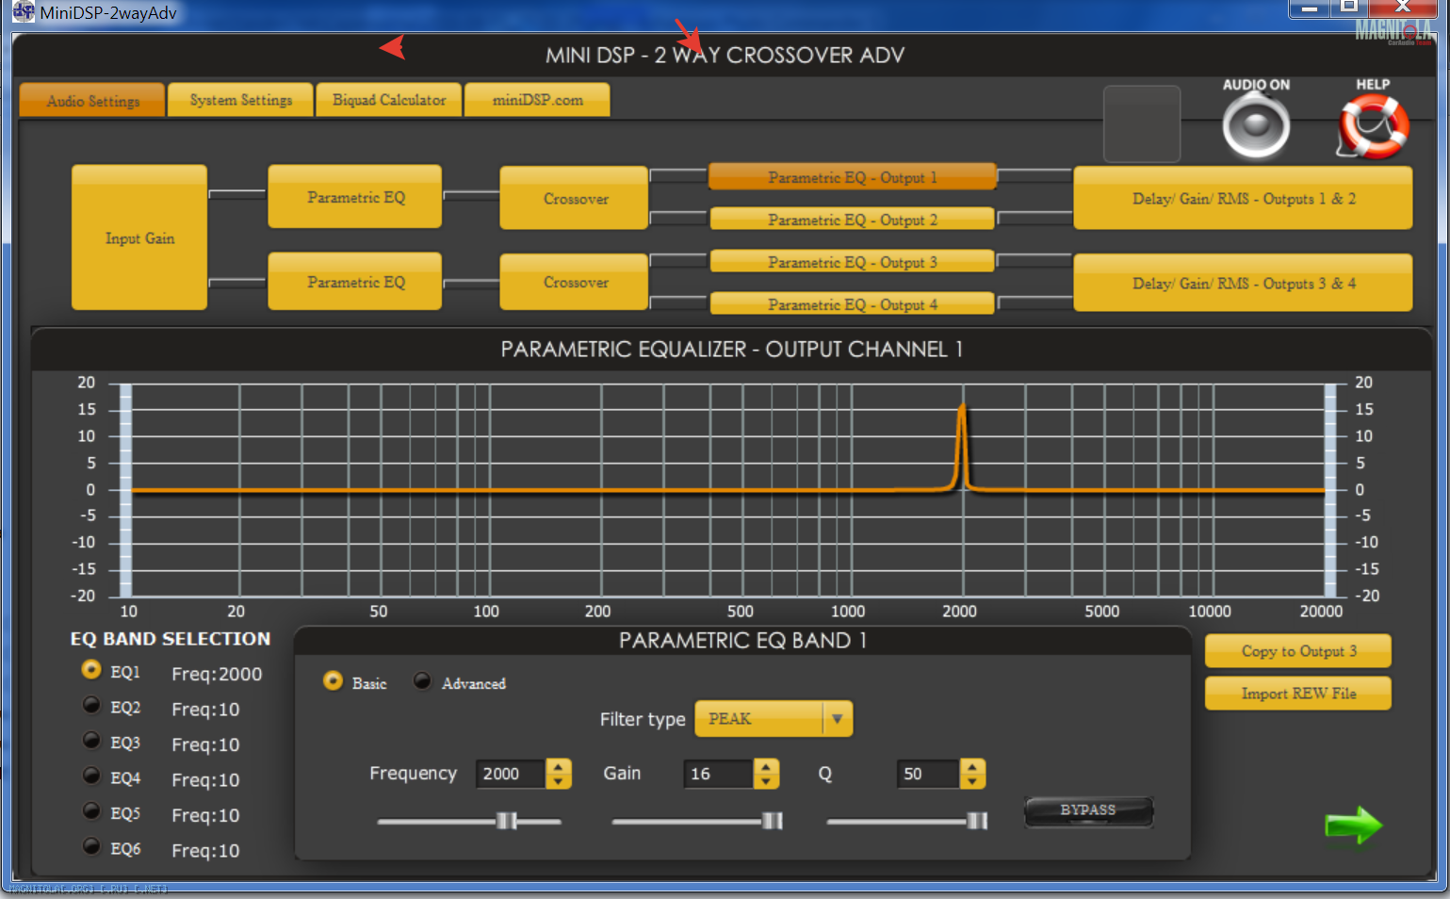Open the Parametric EQ - Output 2 block
Image resolution: width=1450 pixels, height=899 pixels.
[x=852, y=220]
